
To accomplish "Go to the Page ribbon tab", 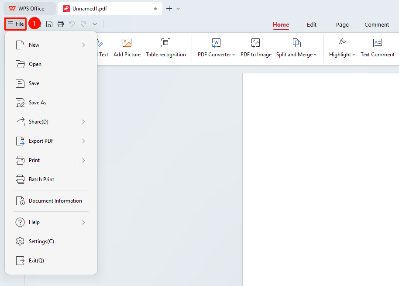I will tap(342, 25).
